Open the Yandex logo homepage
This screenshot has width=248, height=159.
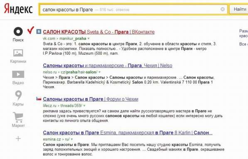[x=18, y=9]
